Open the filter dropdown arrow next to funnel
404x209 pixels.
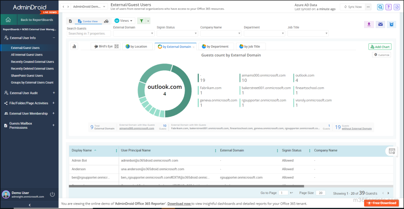tap(148, 21)
